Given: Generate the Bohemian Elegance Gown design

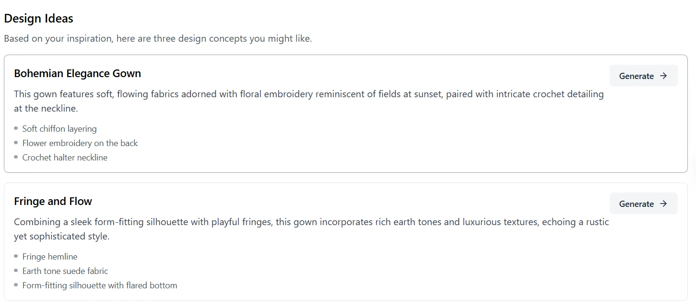Looking at the screenshot, I should coord(643,76).
